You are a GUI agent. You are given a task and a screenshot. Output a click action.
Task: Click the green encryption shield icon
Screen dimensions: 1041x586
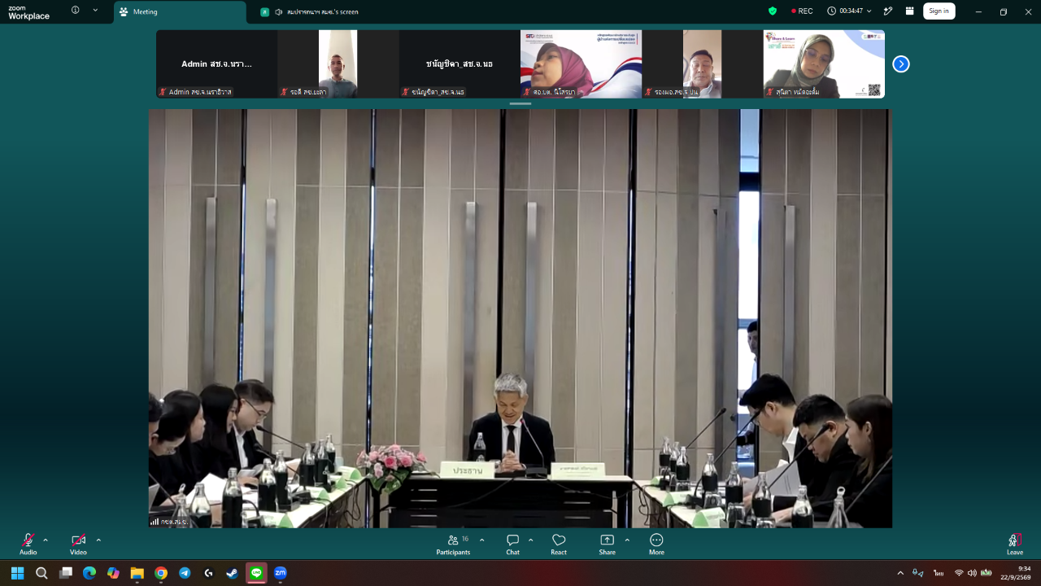[x=773, y=11]
